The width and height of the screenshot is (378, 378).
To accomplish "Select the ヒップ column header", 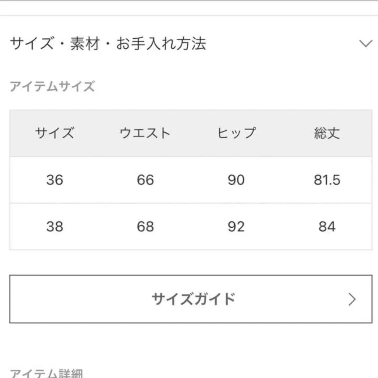I will coord(236,133).
